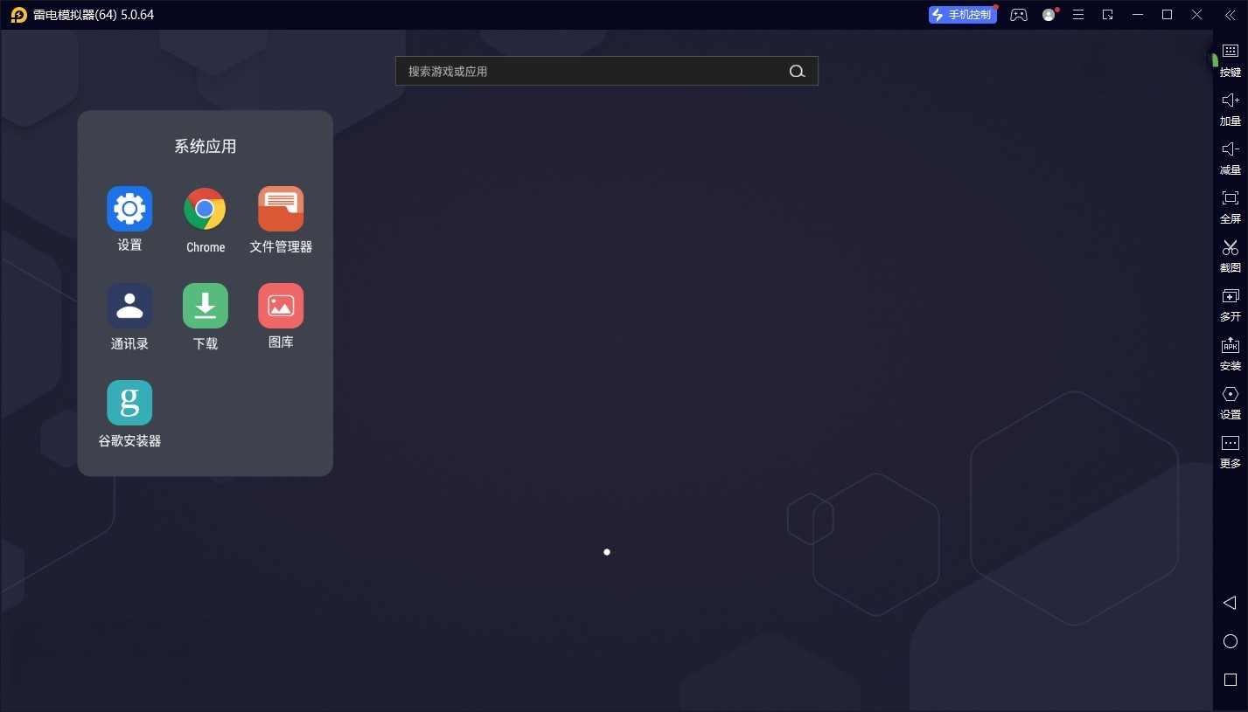Launch the 谷歌安装器 Google installer

pos(129,403)
